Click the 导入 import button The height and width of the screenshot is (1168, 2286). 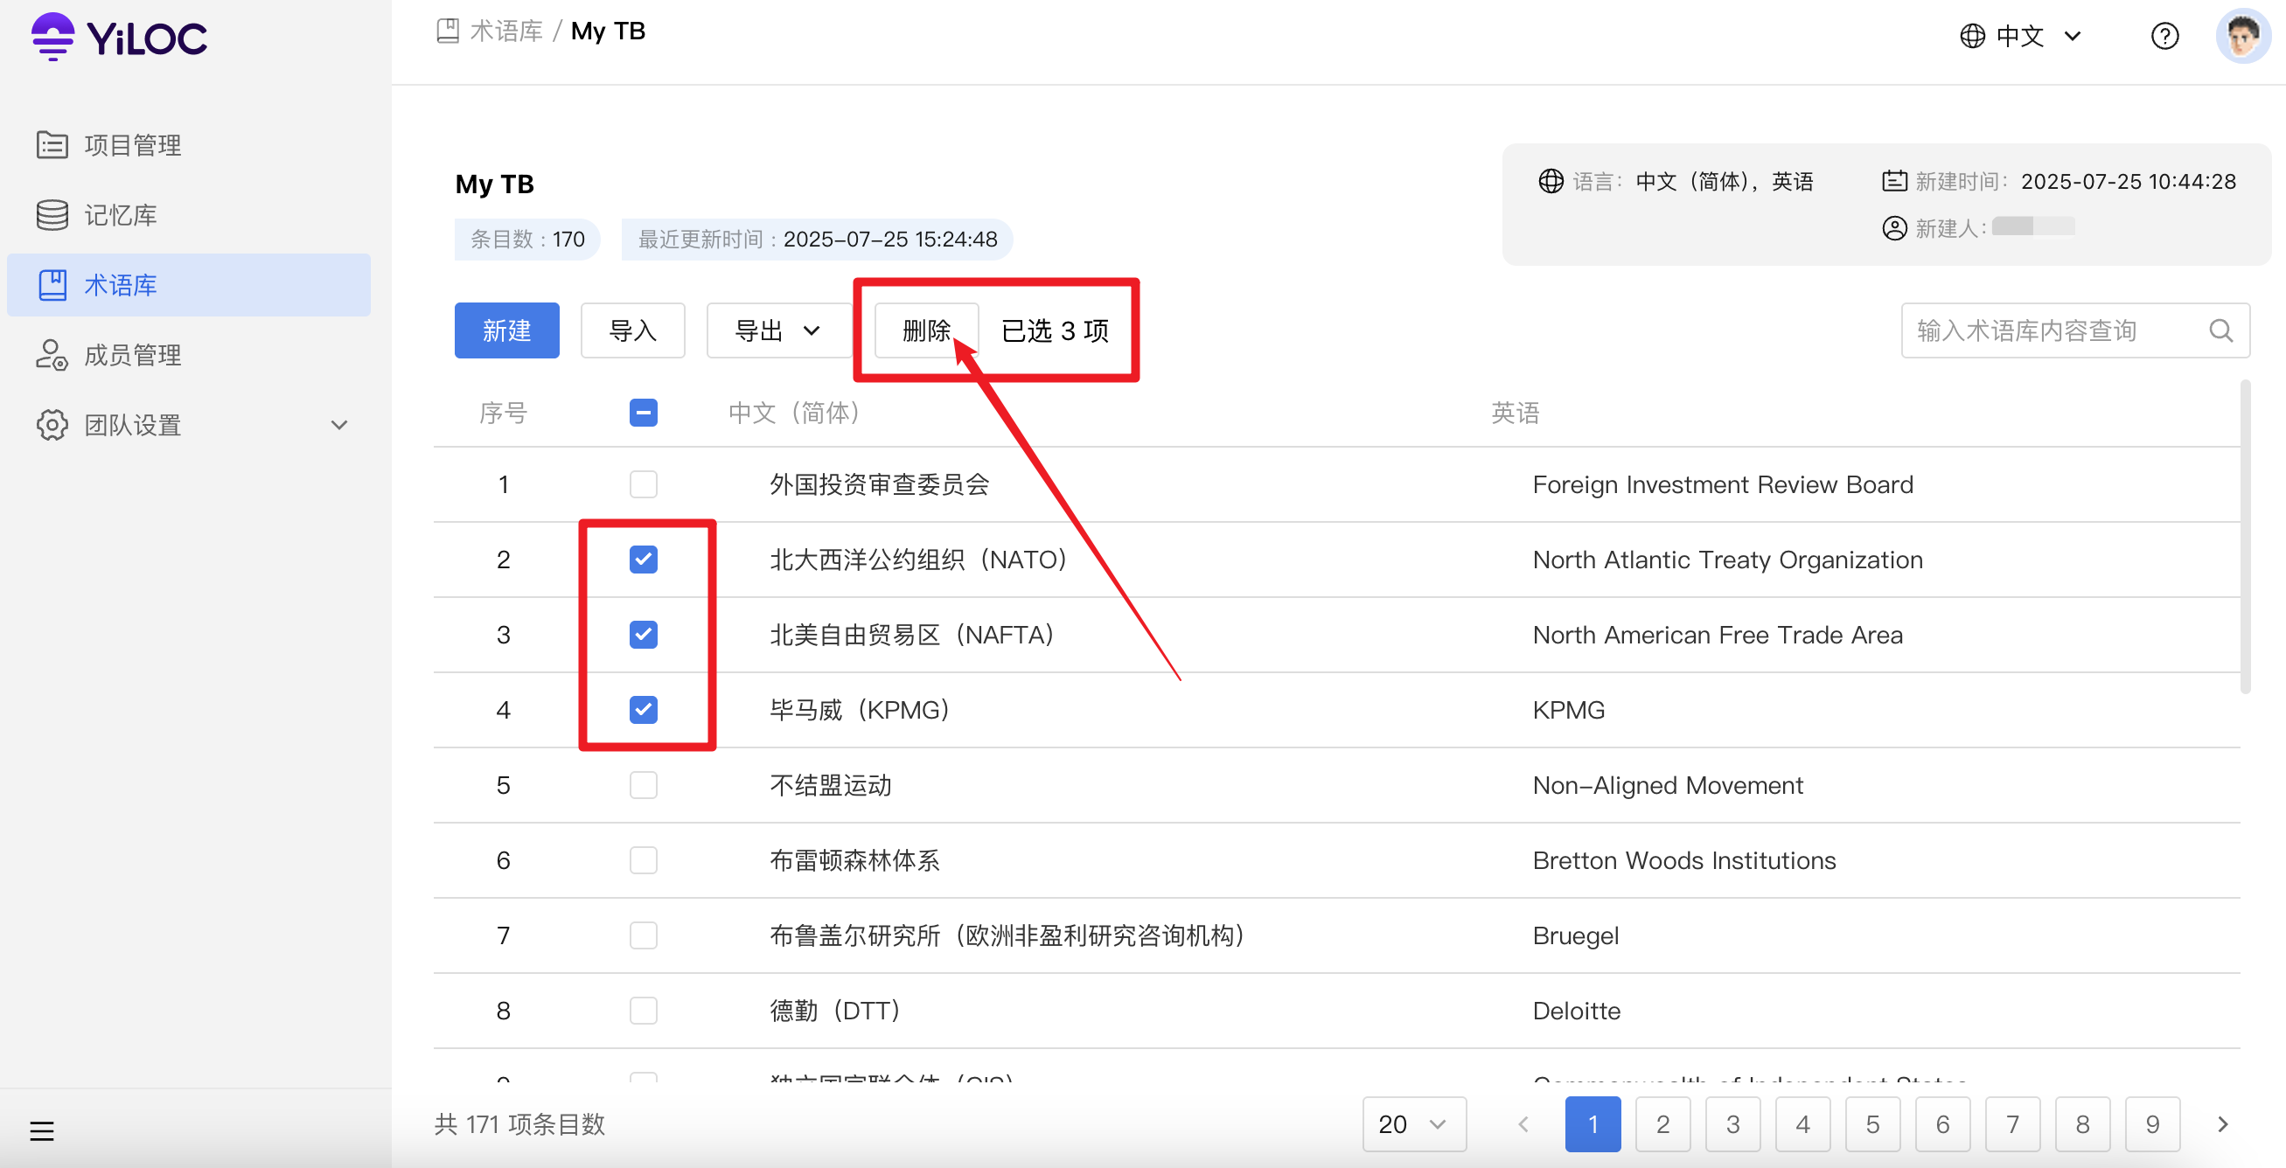point(633,330)
